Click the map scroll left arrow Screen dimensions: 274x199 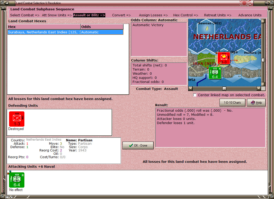coord(190,88)
